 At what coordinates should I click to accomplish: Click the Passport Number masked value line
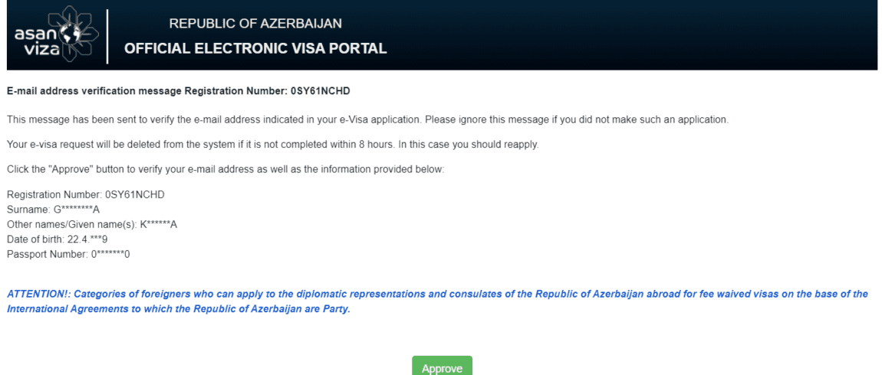pos(68,254)
